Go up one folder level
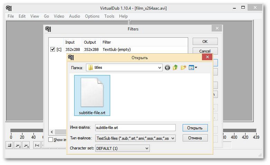This screenshot has height=165, width=270. click(x=175, y=68)
